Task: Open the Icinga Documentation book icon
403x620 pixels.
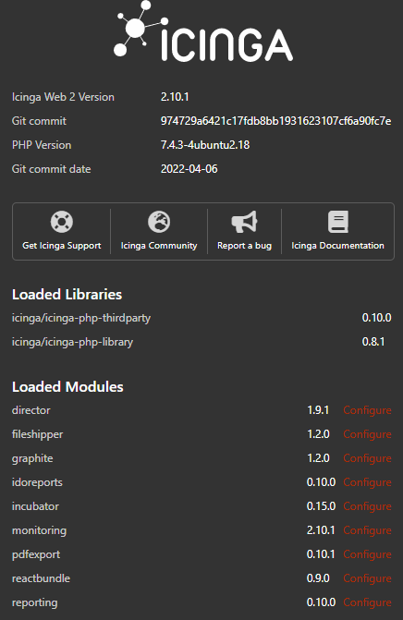Action: 338,222
